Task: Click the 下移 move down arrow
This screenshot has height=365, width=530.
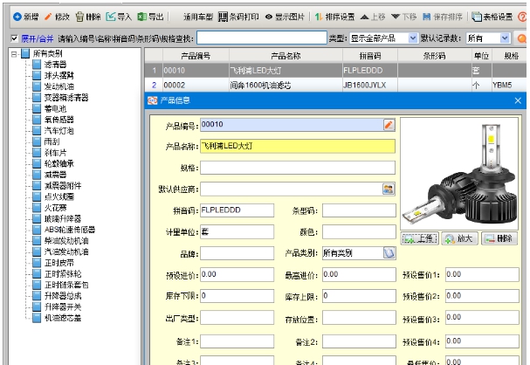Action: [404, 17]
